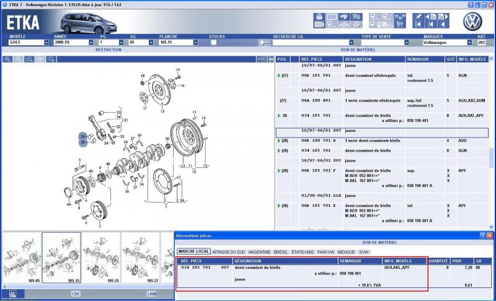
Task: Click the printer icon in the top toolbar
Action: click(x=319, y=17)
